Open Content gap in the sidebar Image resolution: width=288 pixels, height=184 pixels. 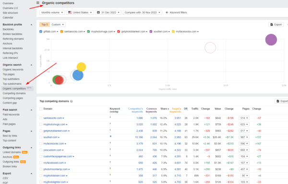point(10,103)
